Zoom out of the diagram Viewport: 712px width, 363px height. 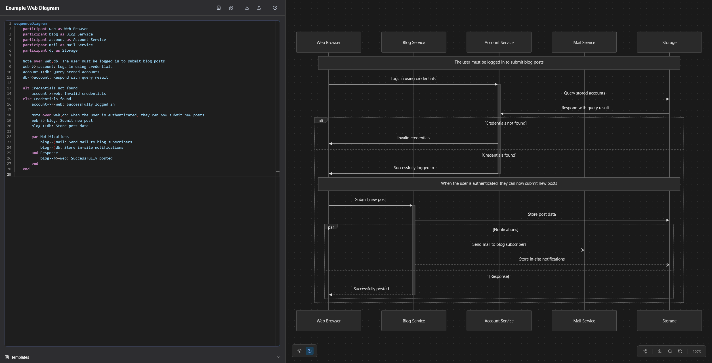670,351
